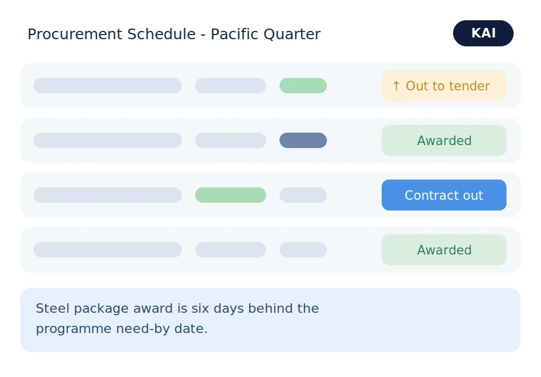Open the fourth schedule row's long placeholder
This screenshot has width=541, height=377.
tap(108, 250)
